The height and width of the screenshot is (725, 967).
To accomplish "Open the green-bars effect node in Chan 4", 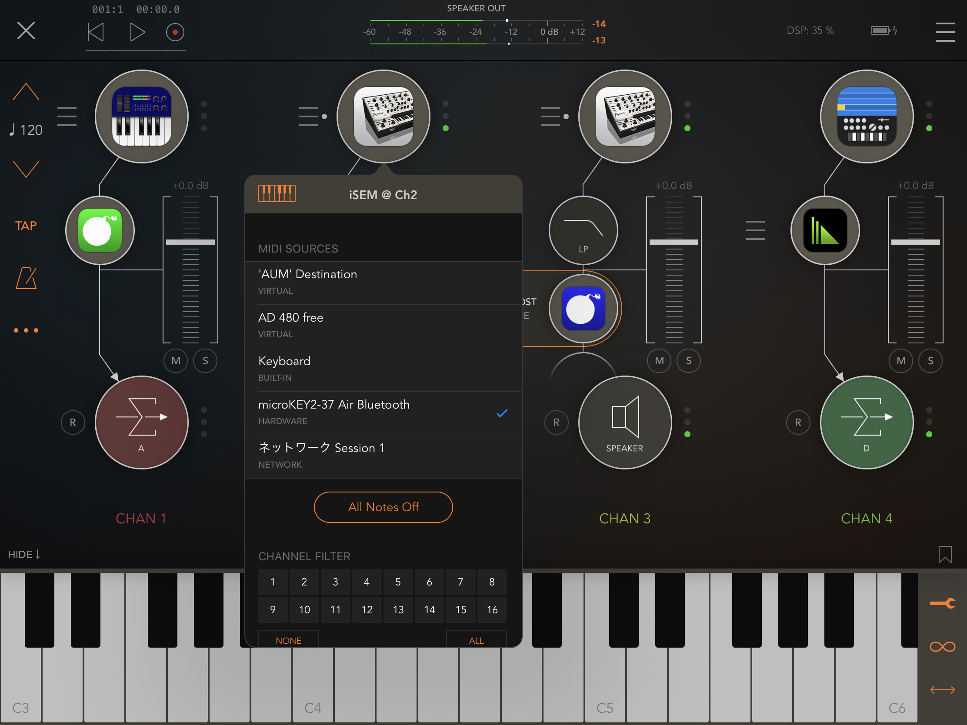I will (825, 230).
